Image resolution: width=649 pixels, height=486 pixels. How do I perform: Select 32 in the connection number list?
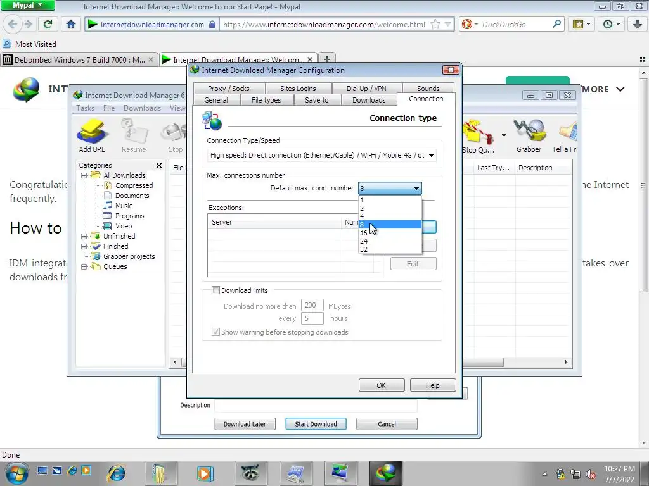[390, 249]
